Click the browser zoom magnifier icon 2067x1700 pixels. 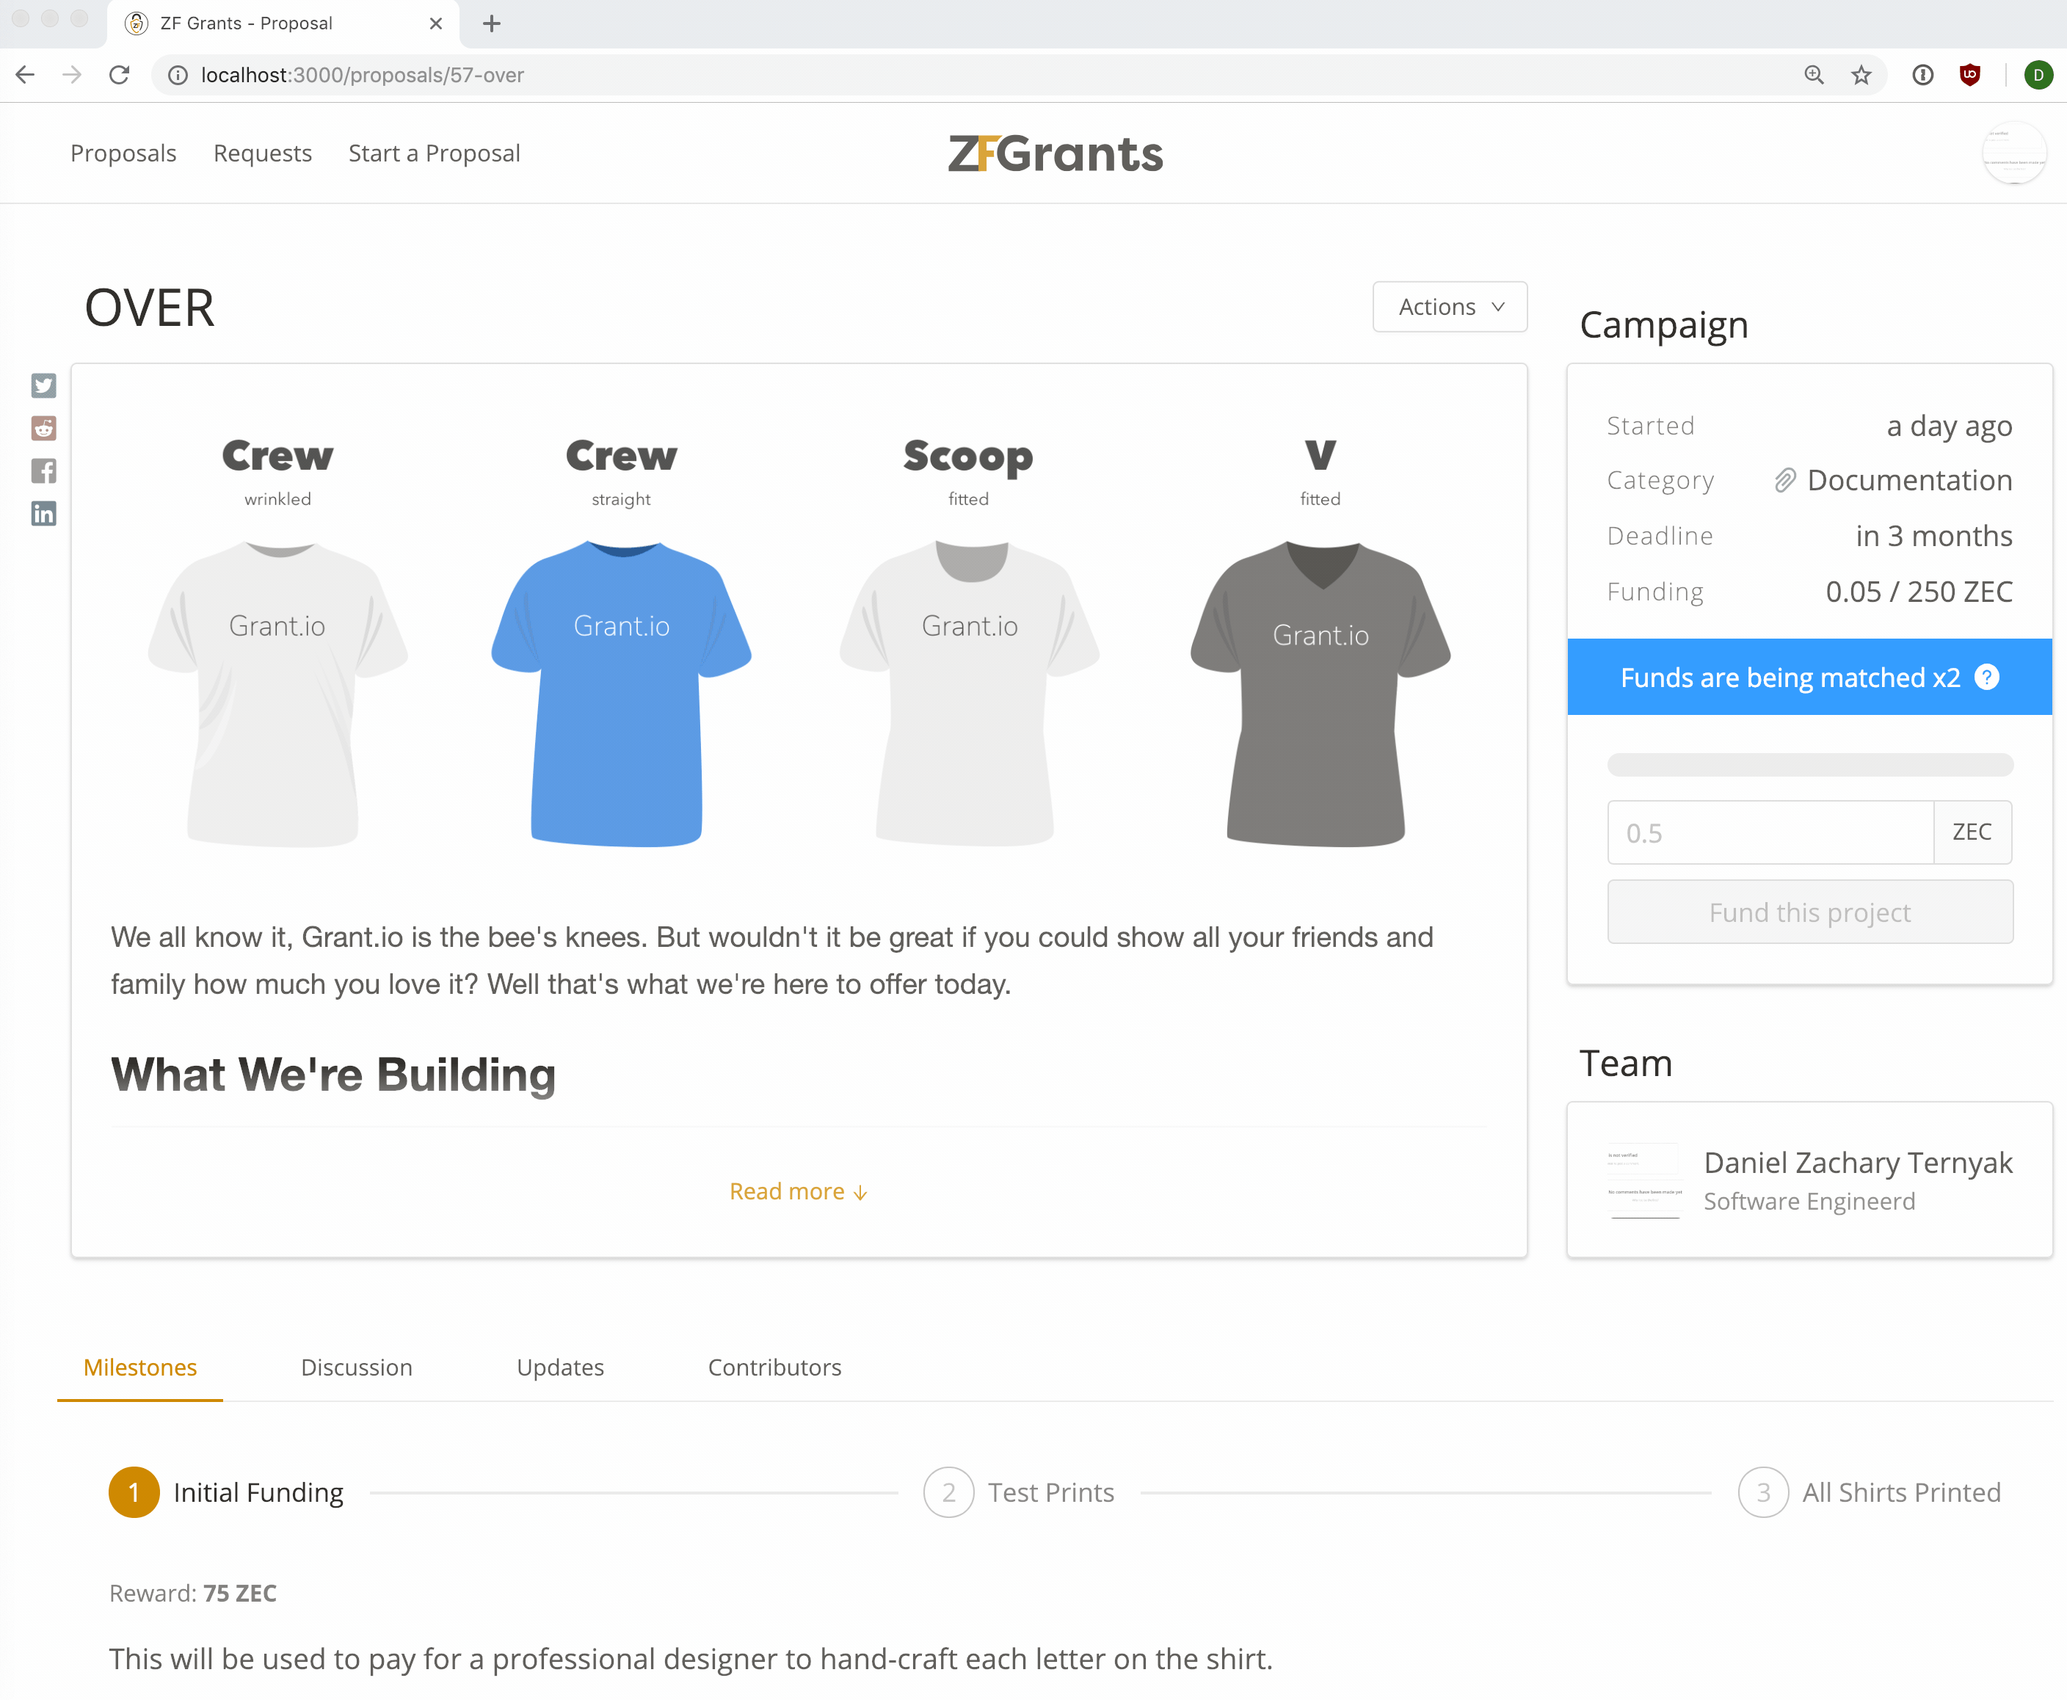1814,76
